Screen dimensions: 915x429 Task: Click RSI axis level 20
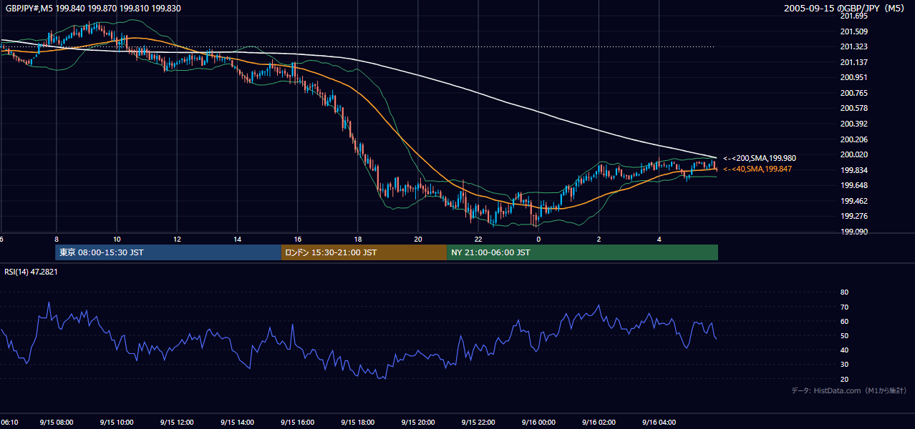pyautogui.click(x=844, y=379)
